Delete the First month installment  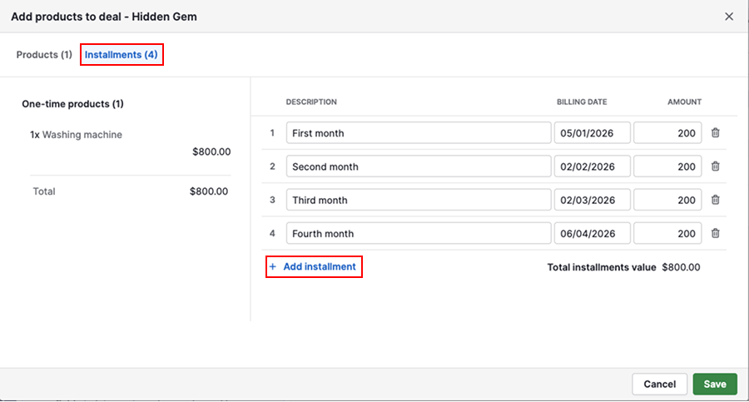pyautogui.click(x=715, y=133)
